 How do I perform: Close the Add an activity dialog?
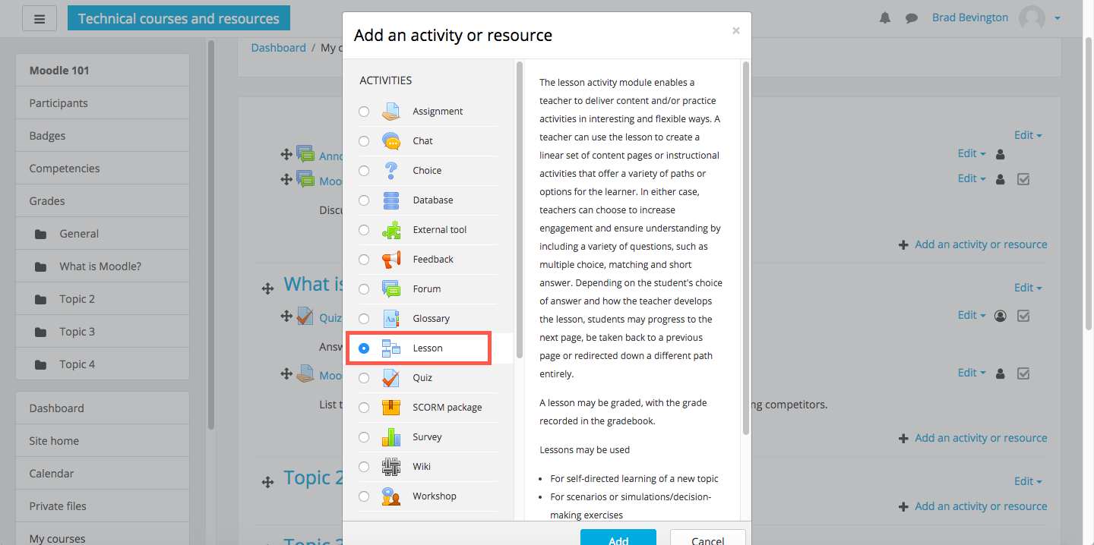(x=735, y=31)
